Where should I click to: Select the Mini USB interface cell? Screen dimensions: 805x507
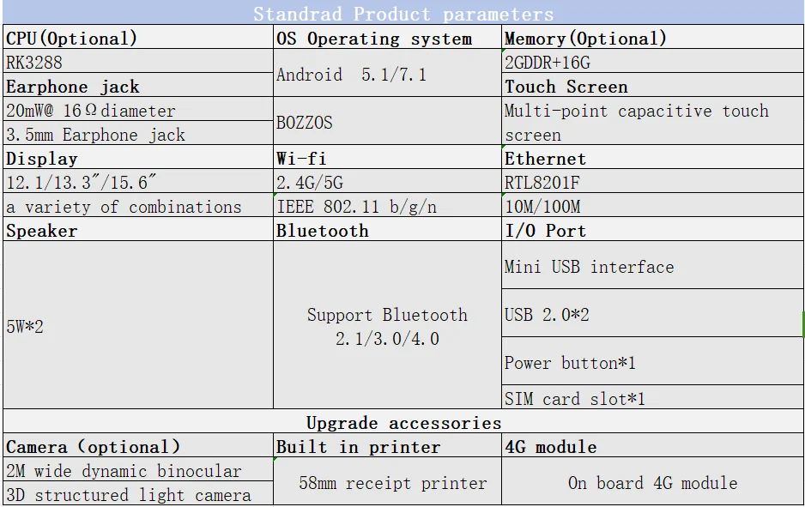coord(652,265)
